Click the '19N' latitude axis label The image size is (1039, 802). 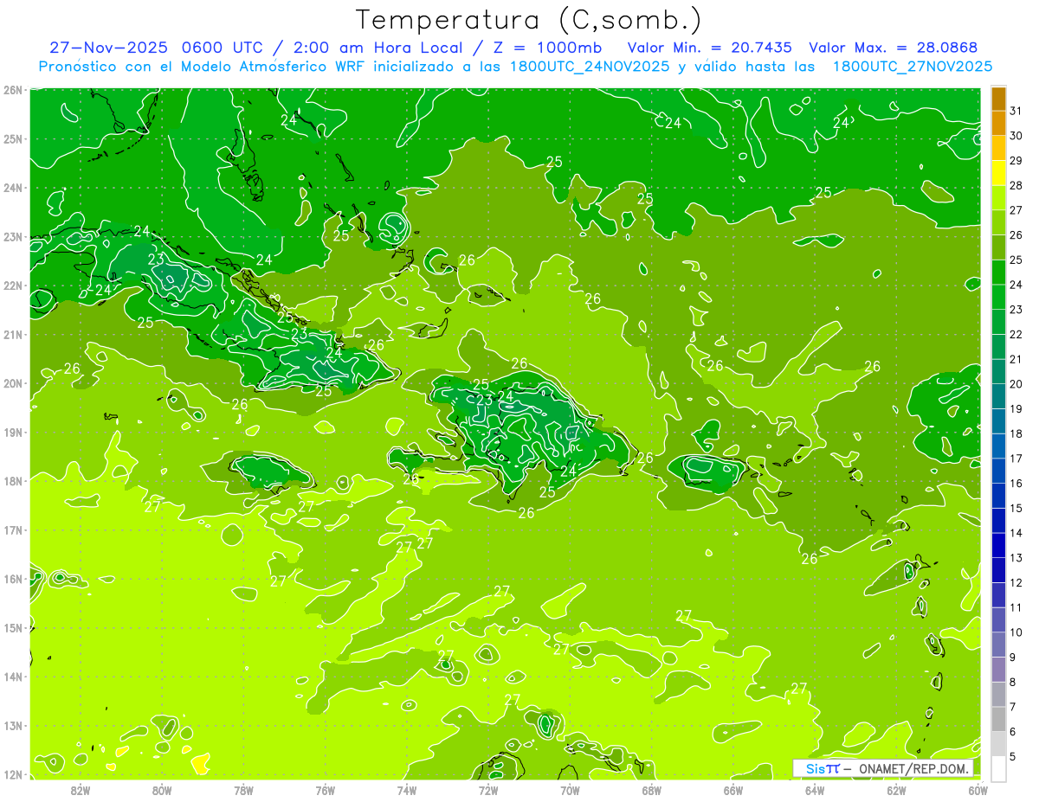(12, 433)
